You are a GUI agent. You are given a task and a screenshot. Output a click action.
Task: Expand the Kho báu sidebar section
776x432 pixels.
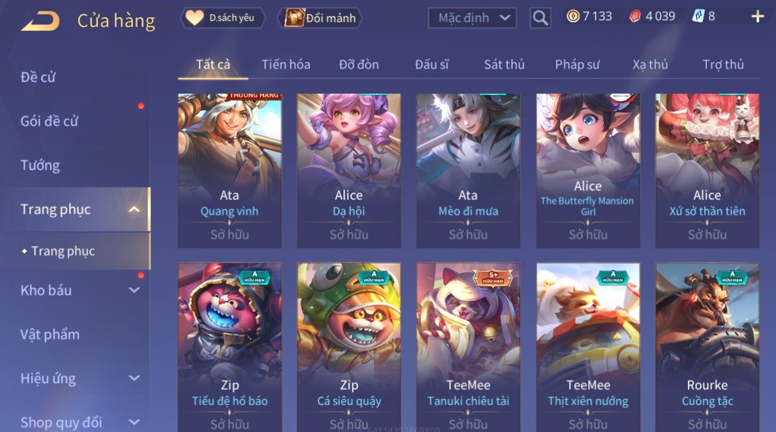coord(134,290)
